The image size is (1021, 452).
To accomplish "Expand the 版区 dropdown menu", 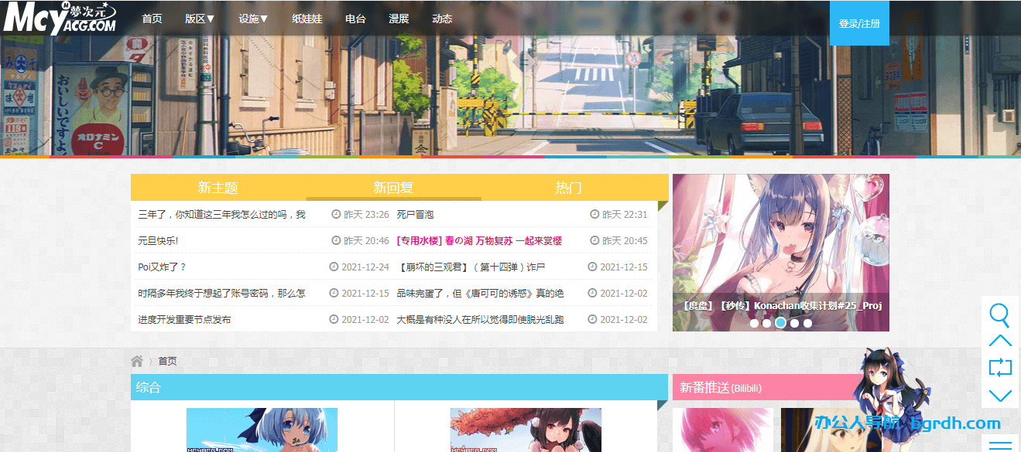I will [200, 19].
